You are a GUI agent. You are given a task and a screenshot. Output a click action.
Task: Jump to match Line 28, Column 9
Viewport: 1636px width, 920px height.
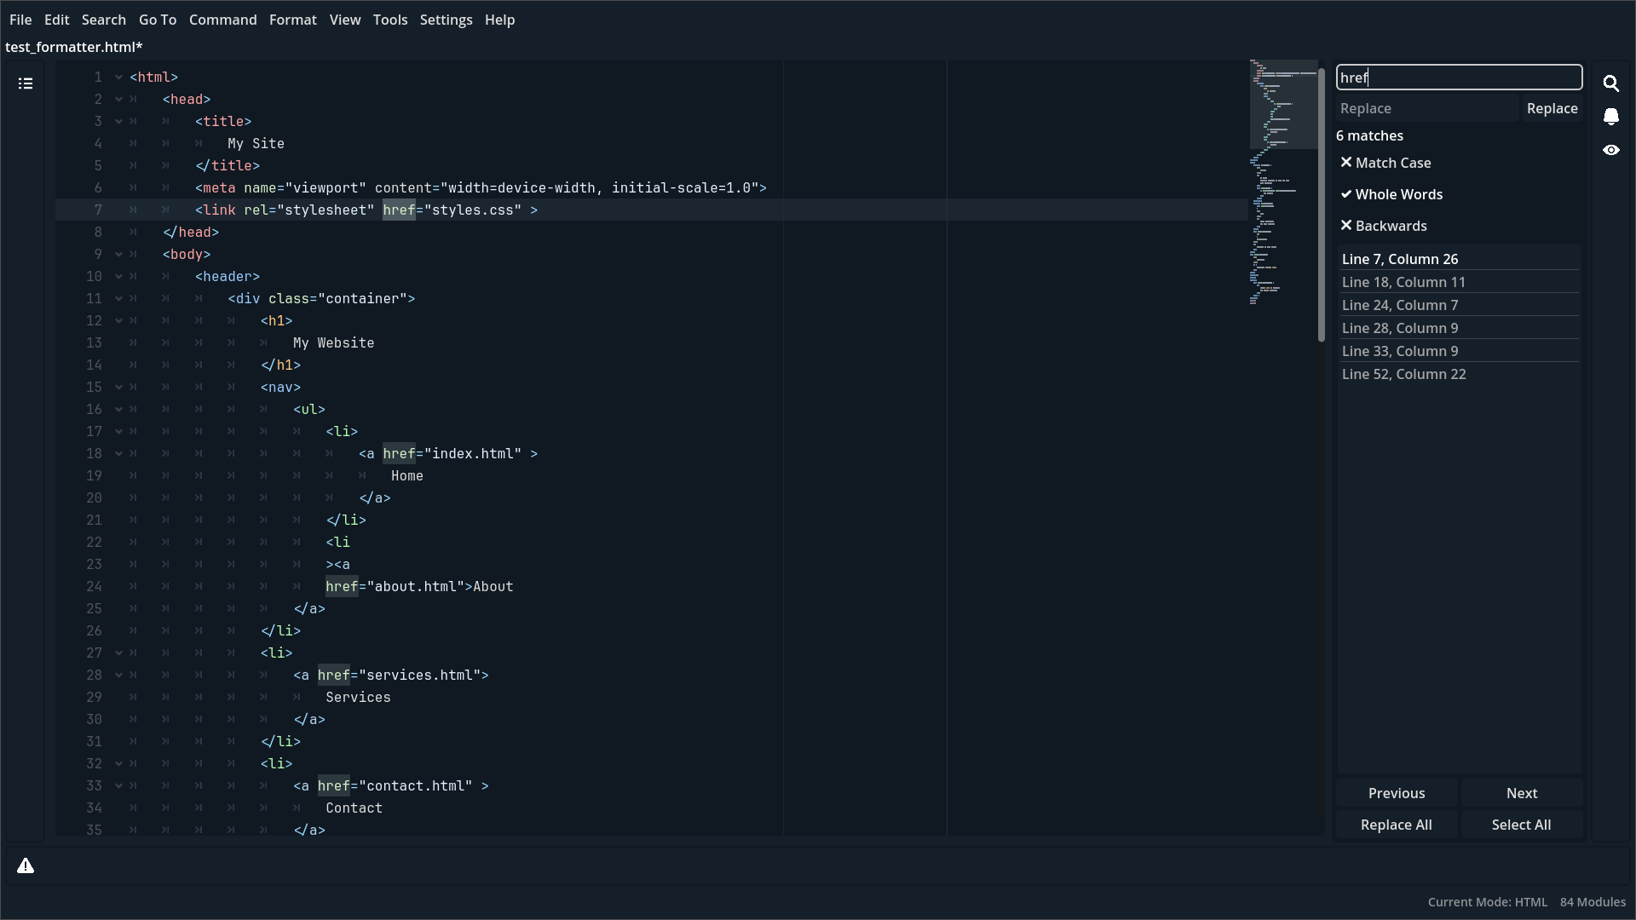click(1459, 328)
